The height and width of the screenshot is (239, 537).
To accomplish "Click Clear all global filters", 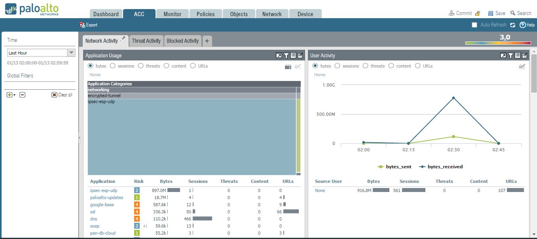I will (x=62, y=95).
